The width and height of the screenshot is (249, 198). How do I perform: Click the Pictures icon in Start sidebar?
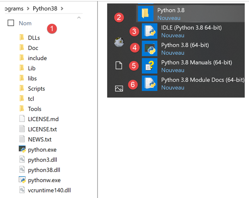point(119,89)
